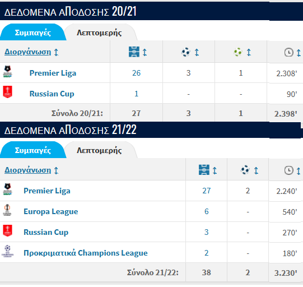Screen dimensions: 303x287
Task: Select the Συμπαγές tab in 21/22 section
Action: click(x=33, y=150)
